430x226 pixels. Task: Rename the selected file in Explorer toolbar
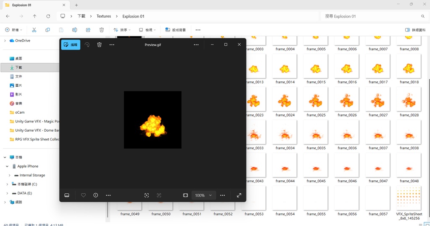(x=74, y=30)
